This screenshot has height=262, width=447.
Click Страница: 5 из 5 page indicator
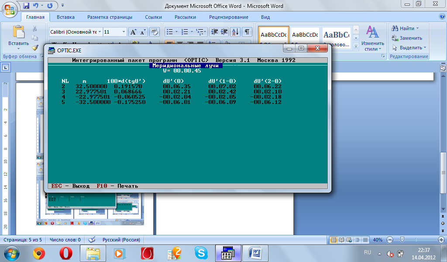coord(23,240)
